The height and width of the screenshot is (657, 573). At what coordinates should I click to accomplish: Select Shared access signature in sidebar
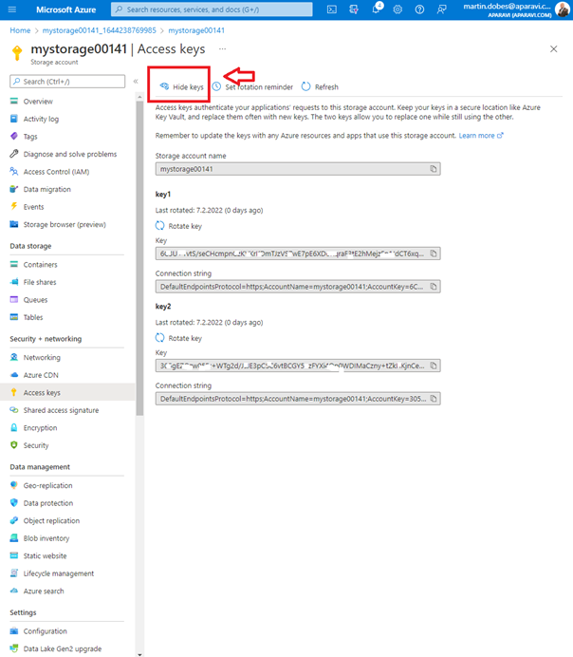click(61, 410)
